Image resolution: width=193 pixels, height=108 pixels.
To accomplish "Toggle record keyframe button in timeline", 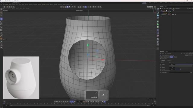I will 84,101.
